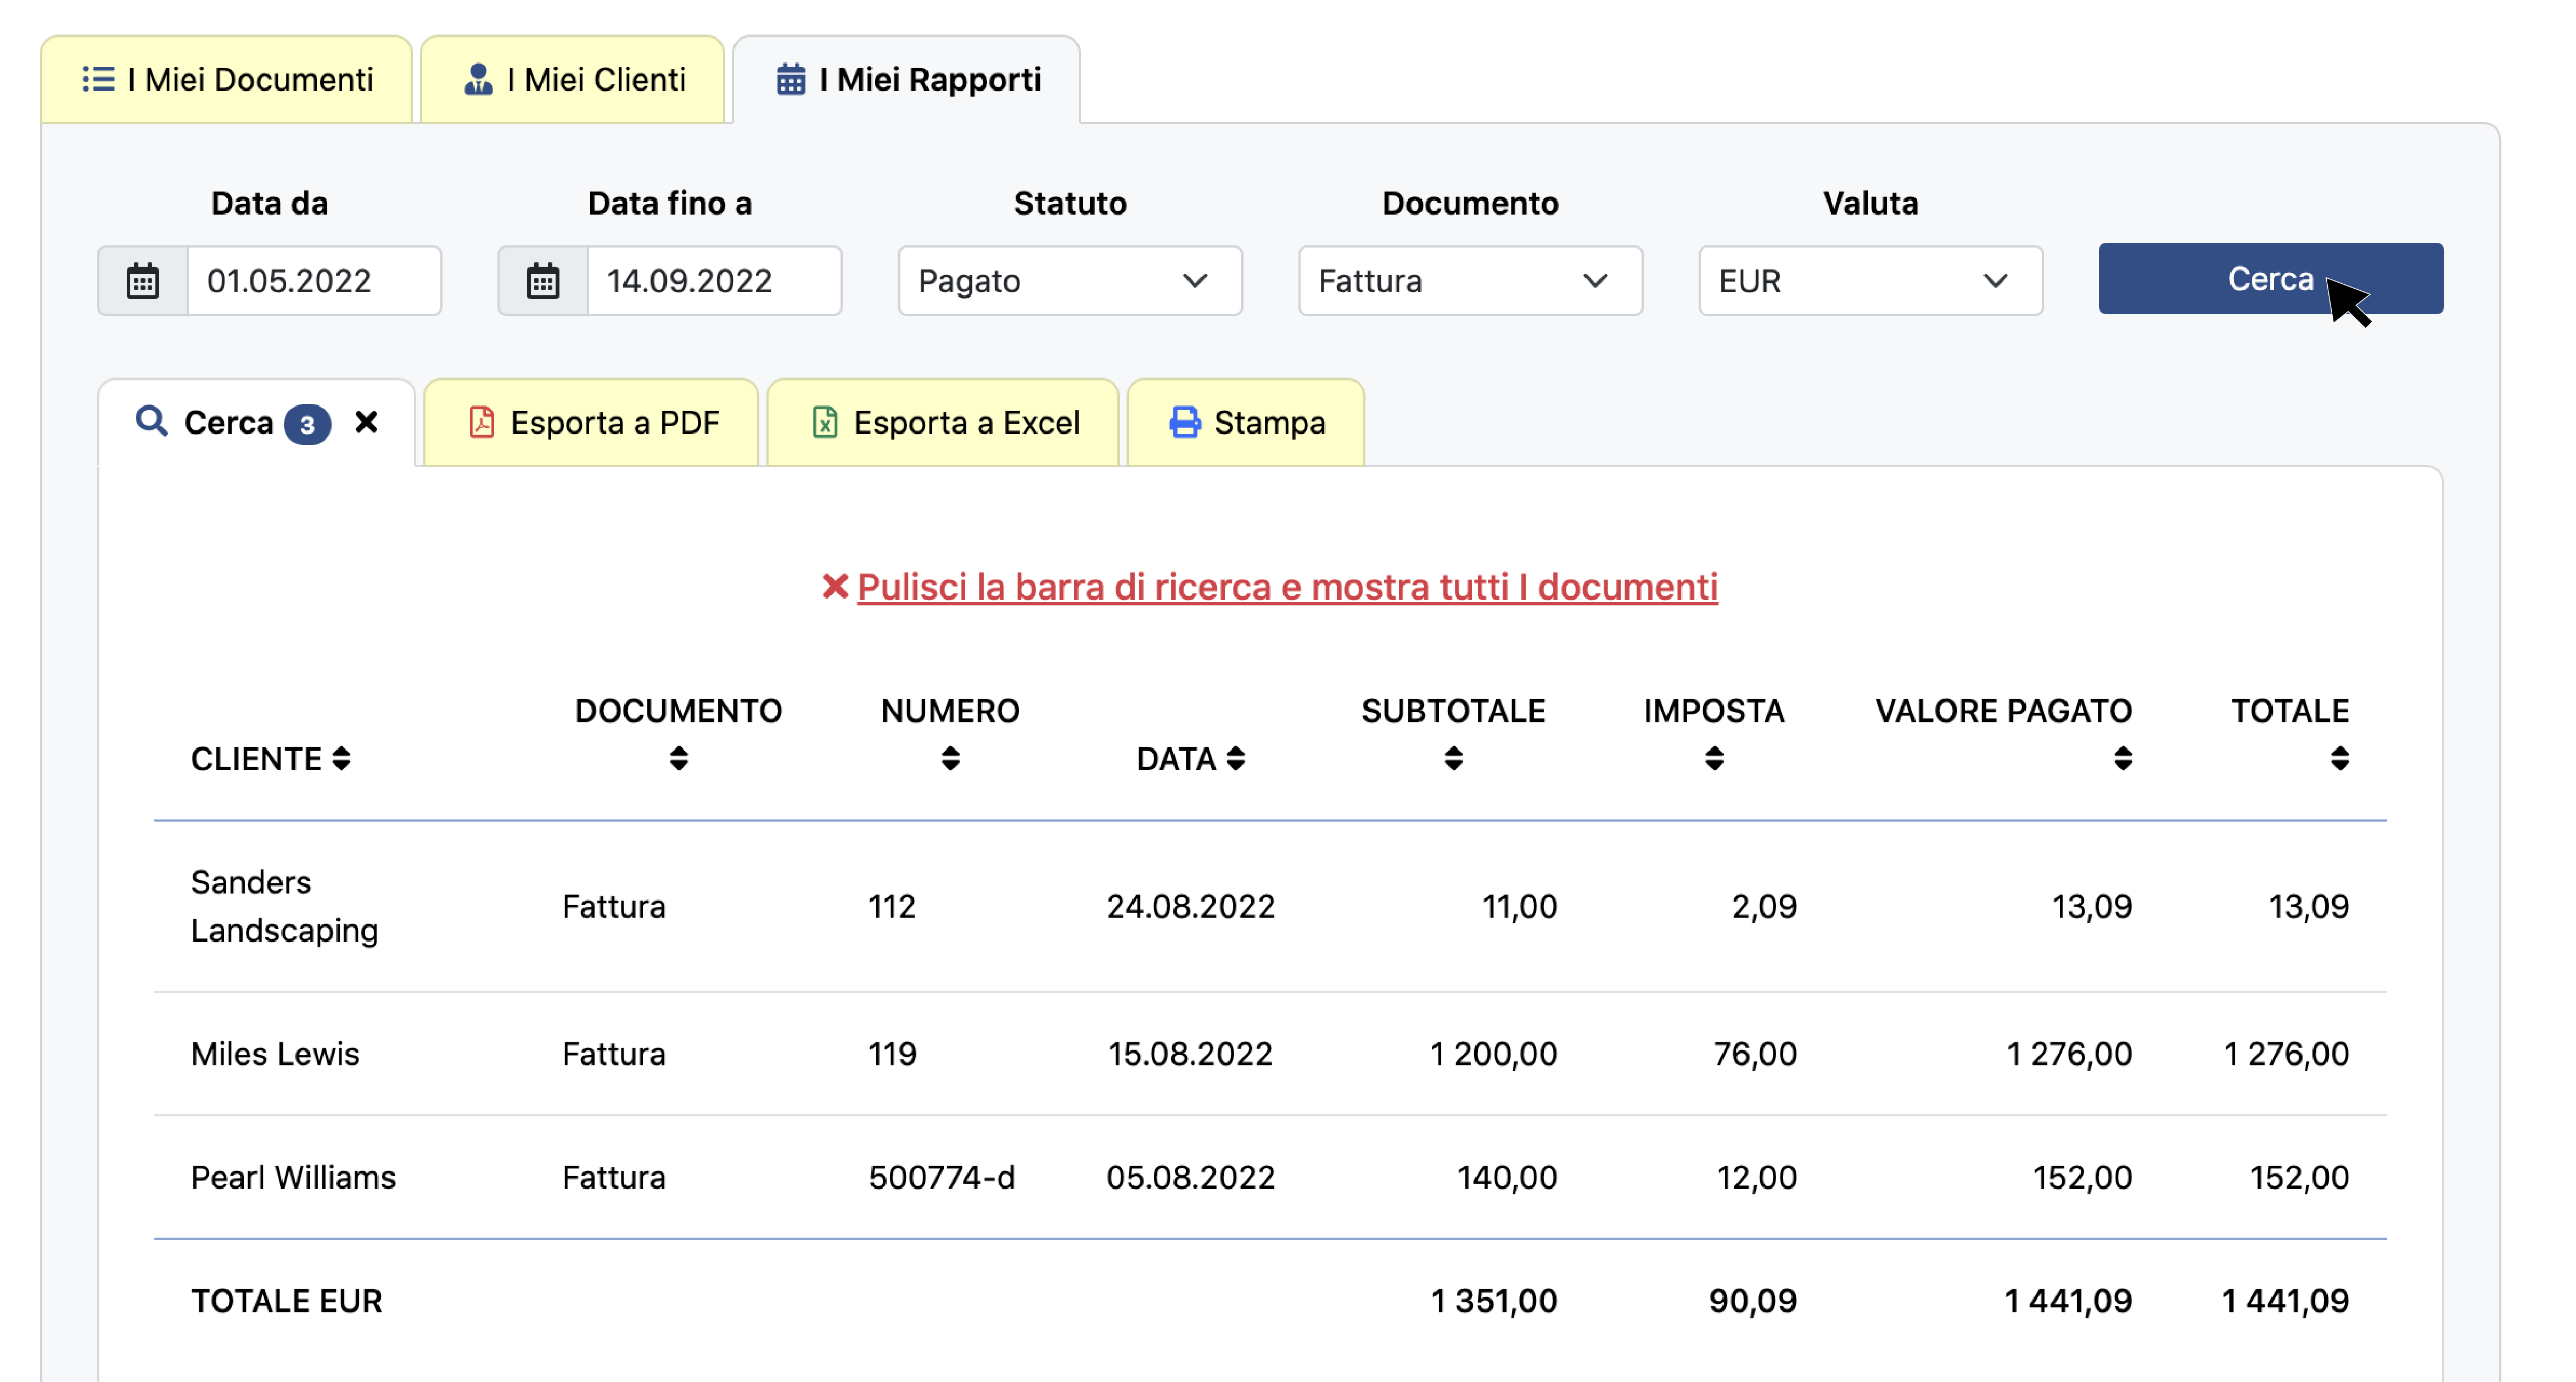Open the Esporta a Excel tab
This screenshot has height=1382, width=2576.
pos(942,423)
